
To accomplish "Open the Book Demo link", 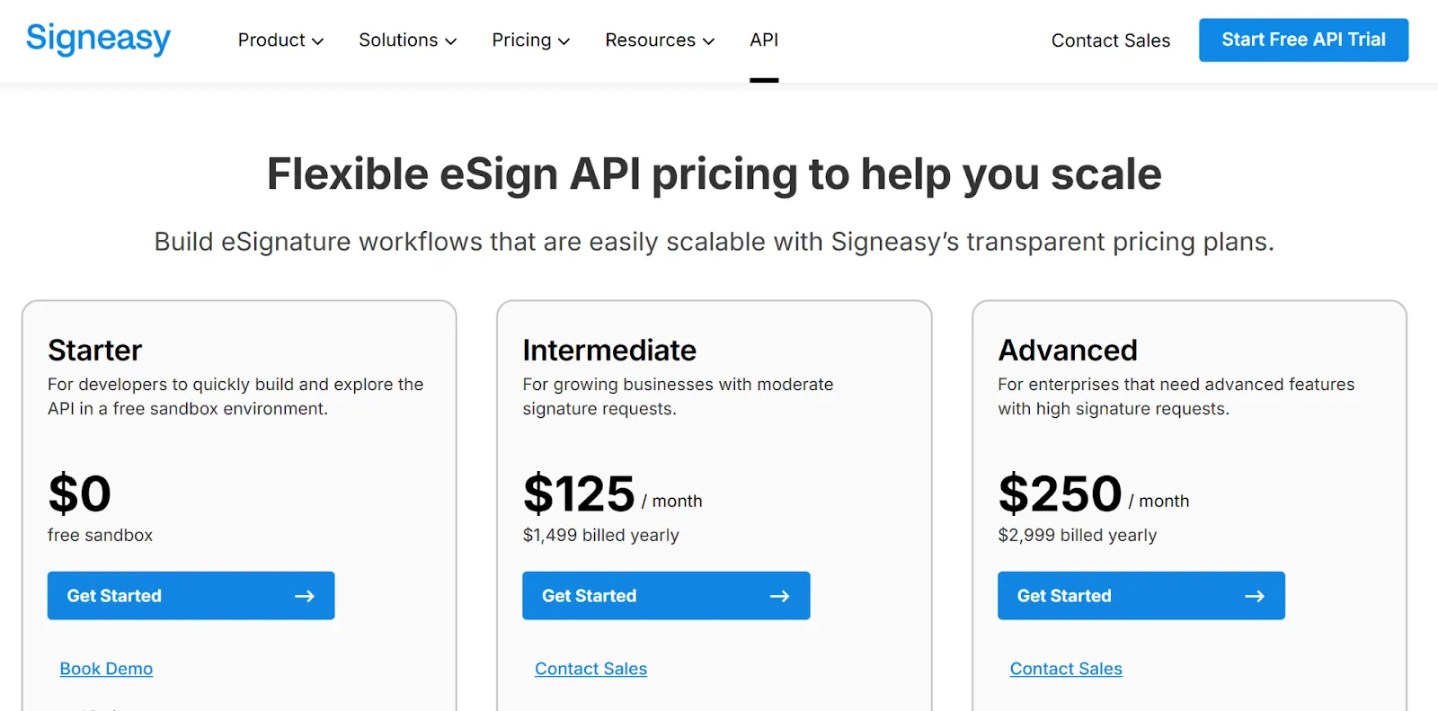I will click(x=106, y=669).
